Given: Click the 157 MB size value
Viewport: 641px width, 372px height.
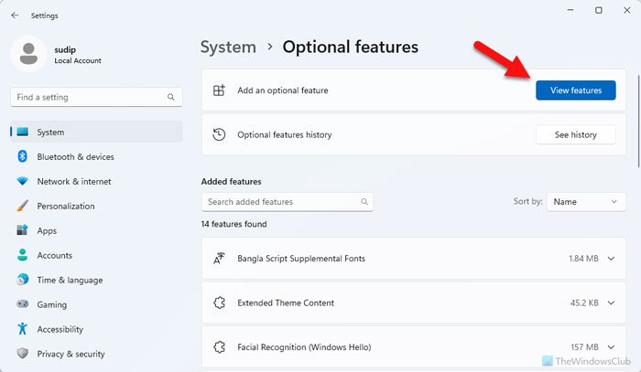Looking at the screenshot, I should point(584,347).
